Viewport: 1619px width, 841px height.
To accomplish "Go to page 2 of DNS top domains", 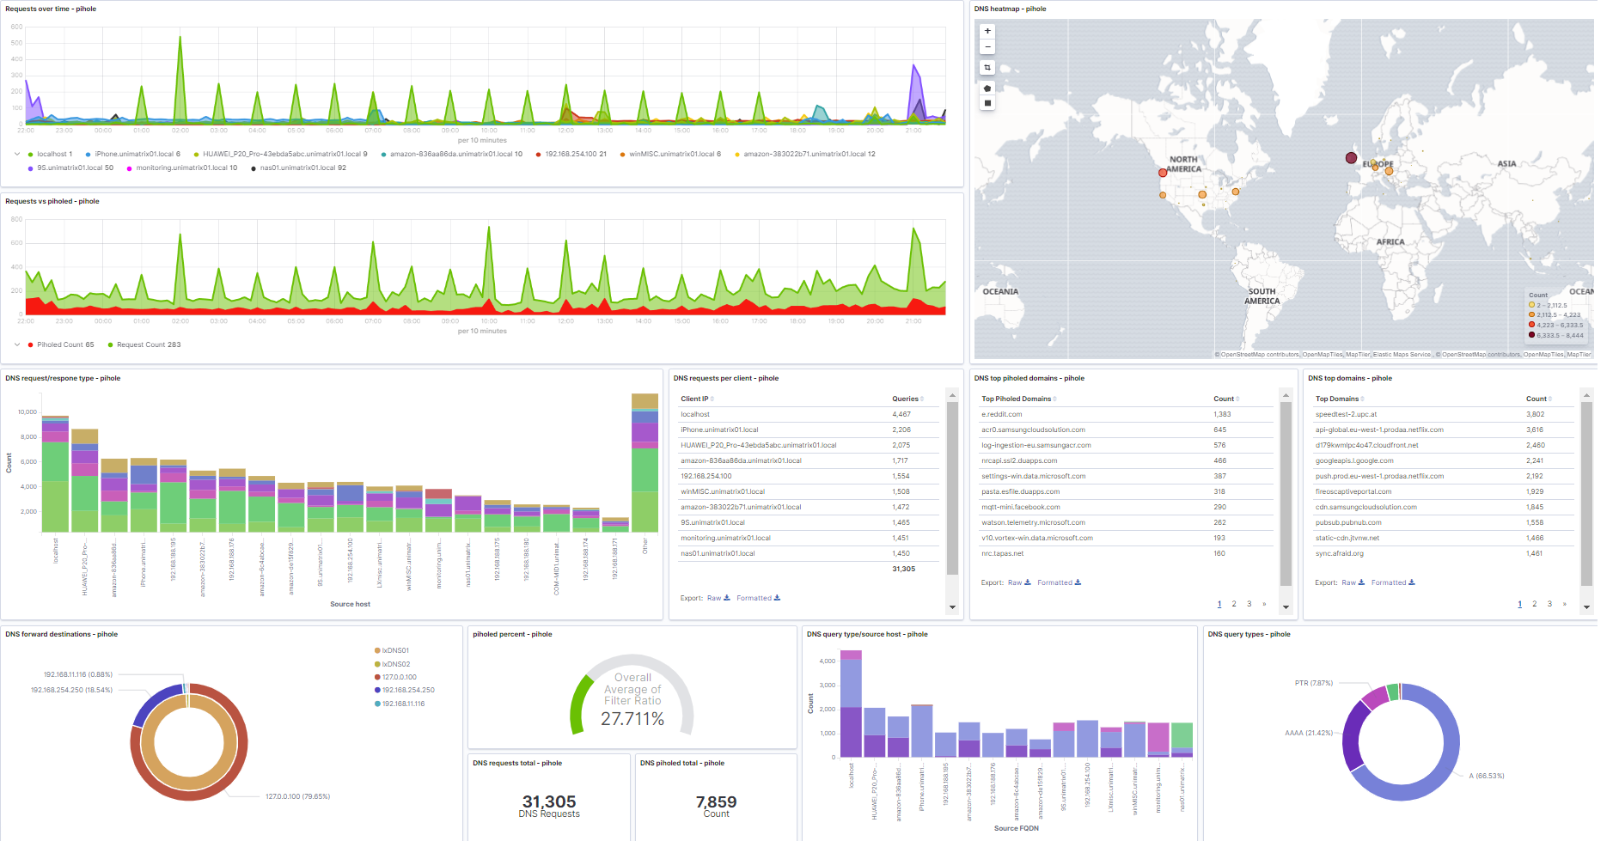I will click(x=1535, y=604).
